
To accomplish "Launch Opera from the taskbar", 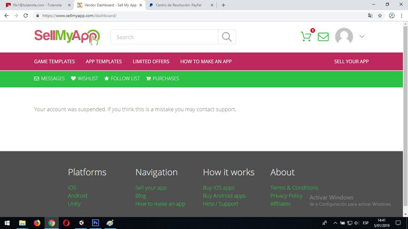I will [66, 223].
